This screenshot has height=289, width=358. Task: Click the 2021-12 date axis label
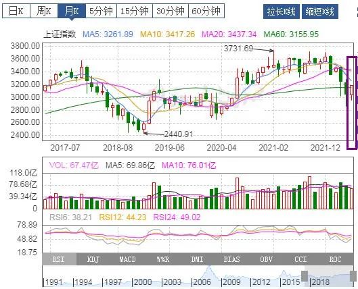pos(326,148)
